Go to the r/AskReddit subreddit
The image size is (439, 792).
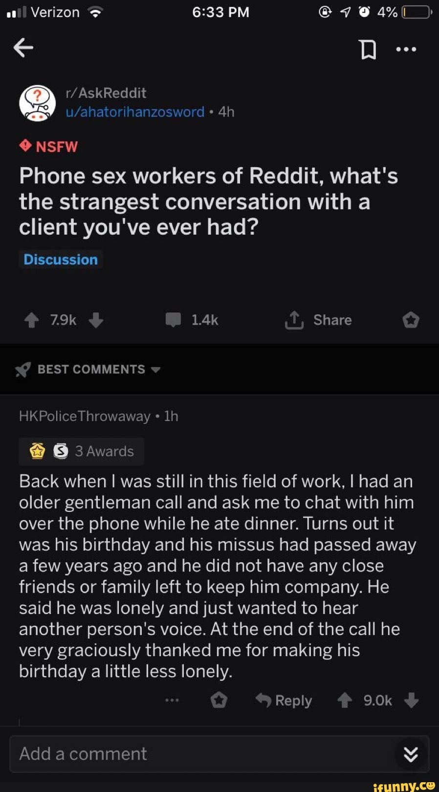pos(106,93)
